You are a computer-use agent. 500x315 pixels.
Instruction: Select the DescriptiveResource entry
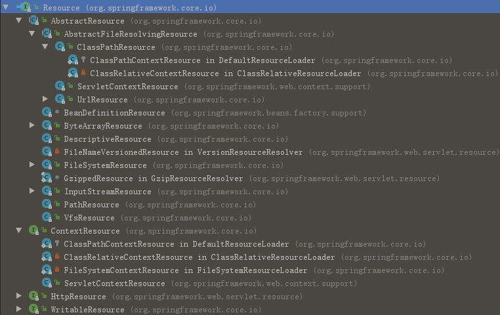click(107, 139)
